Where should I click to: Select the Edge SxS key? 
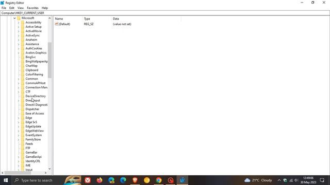pos(31,122)
